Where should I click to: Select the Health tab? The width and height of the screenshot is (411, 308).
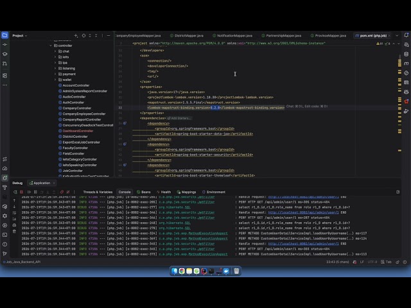click(x=164, y=192)
